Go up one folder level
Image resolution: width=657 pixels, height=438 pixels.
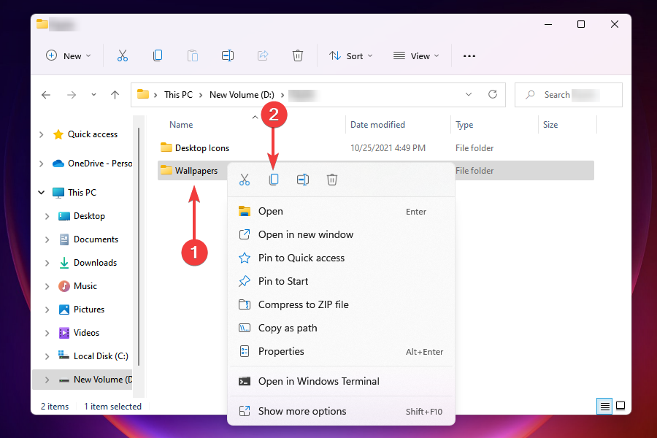115,95
